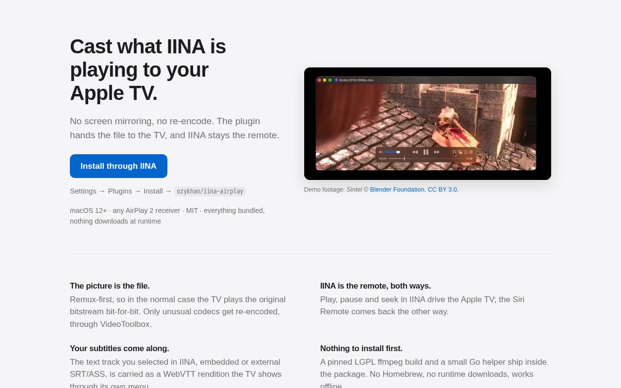621x388 pixels.
Task: Open the Blender Foundation link
Action: tap(397, 189)
